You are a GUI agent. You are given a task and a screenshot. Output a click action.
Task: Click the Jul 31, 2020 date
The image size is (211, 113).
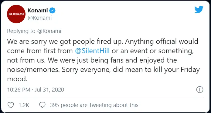[49, 90]
